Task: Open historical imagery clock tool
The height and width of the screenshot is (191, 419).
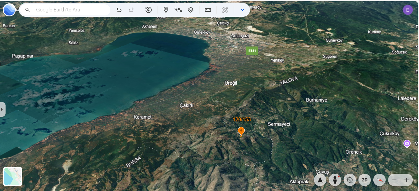Action: 149,10
